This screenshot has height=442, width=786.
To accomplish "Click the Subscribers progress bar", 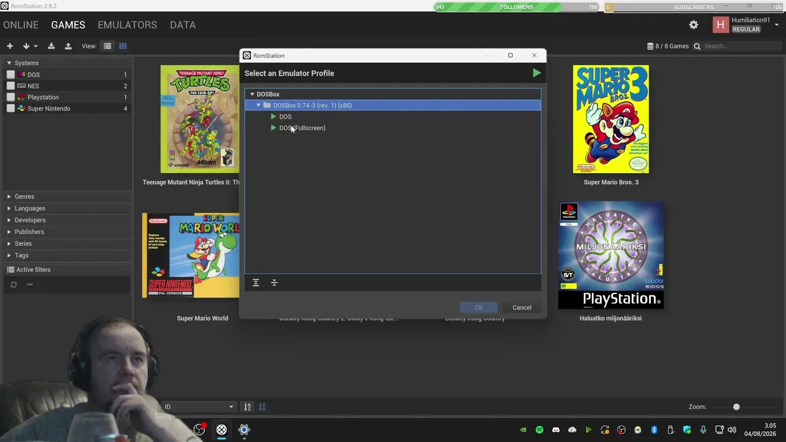I will tap(694, 7).
